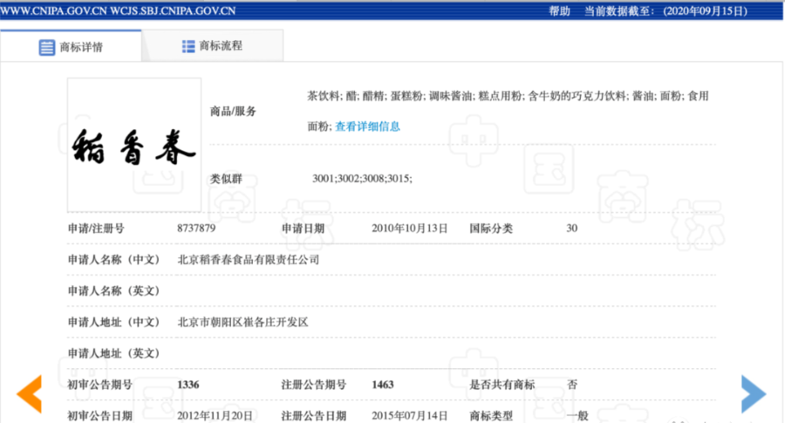Screen dimensions: 785x423
Task: Click the 注册公告日期 label
Action: (x=313, y=416)
